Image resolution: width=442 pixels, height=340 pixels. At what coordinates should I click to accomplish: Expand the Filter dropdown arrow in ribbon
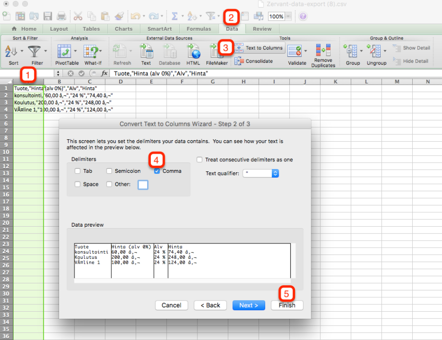point(45,51)
